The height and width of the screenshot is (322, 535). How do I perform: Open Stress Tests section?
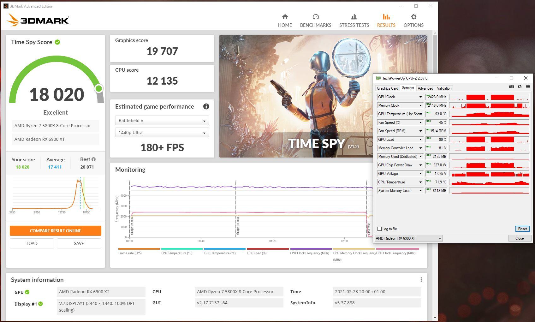click(x=354, y=21)
